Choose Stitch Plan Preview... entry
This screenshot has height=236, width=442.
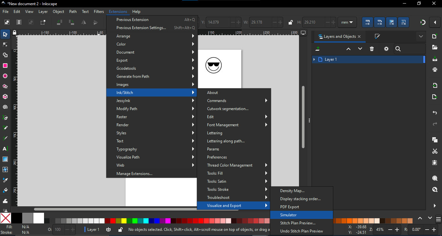pos(302,223)
